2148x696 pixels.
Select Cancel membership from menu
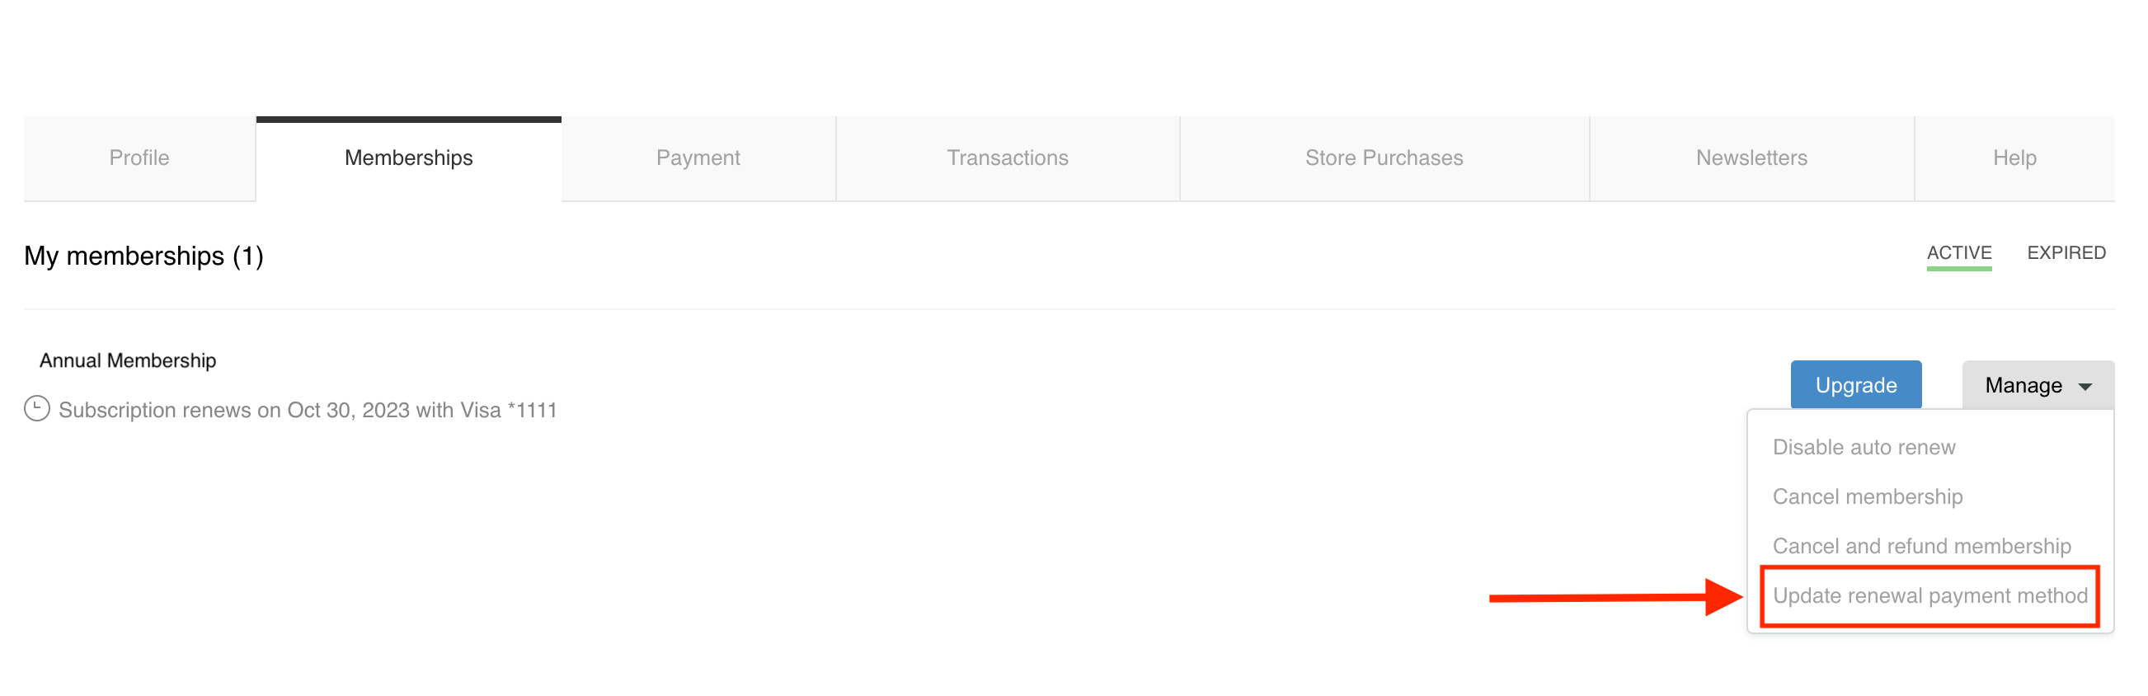pyautogui.click(x=1867, y=496)
